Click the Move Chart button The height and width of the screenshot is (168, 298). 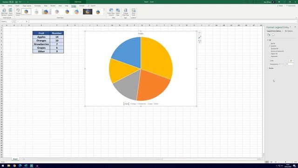pyautogui.click(x=134, y=12)
